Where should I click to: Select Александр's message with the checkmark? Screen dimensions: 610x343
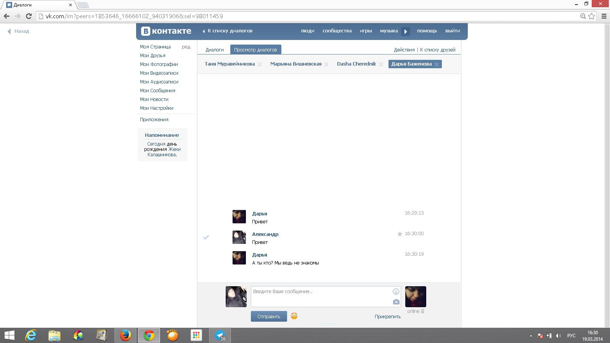click(x=206, y=237)
